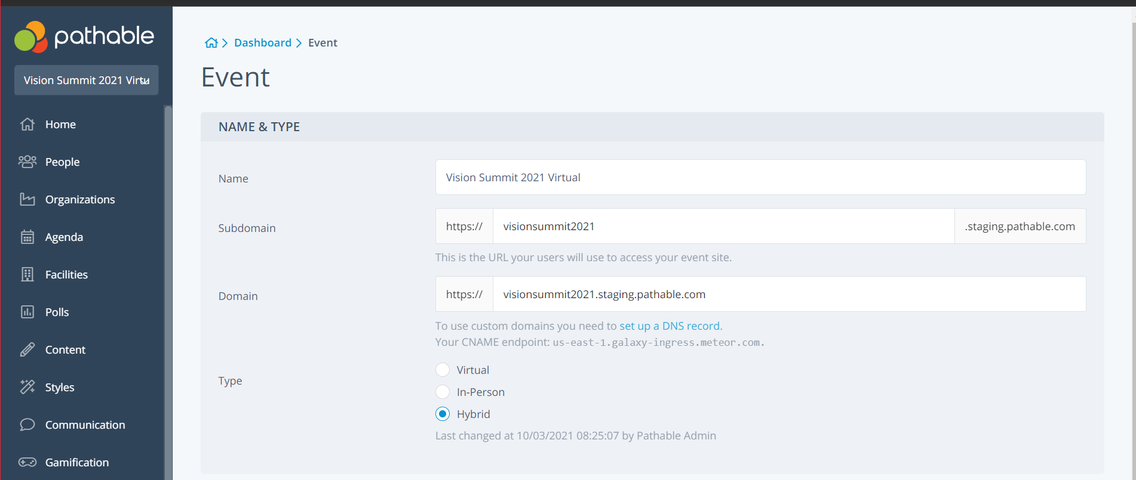Click the People group icon
The width and height of the screenshot is (1136, 480).
27,162
